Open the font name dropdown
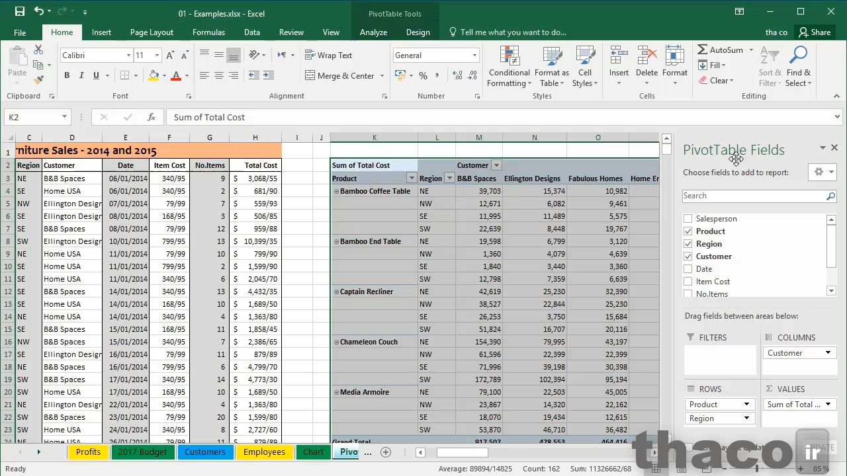Image resolution: width=847 pixels, height=476 pixels. pyautogui.click(x=128, y=56)
